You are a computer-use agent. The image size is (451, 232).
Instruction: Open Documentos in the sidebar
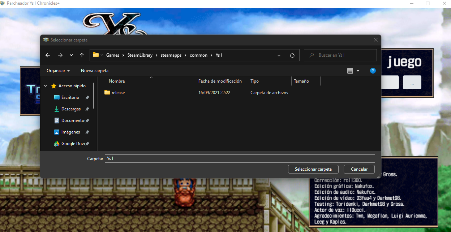[73, 121]
